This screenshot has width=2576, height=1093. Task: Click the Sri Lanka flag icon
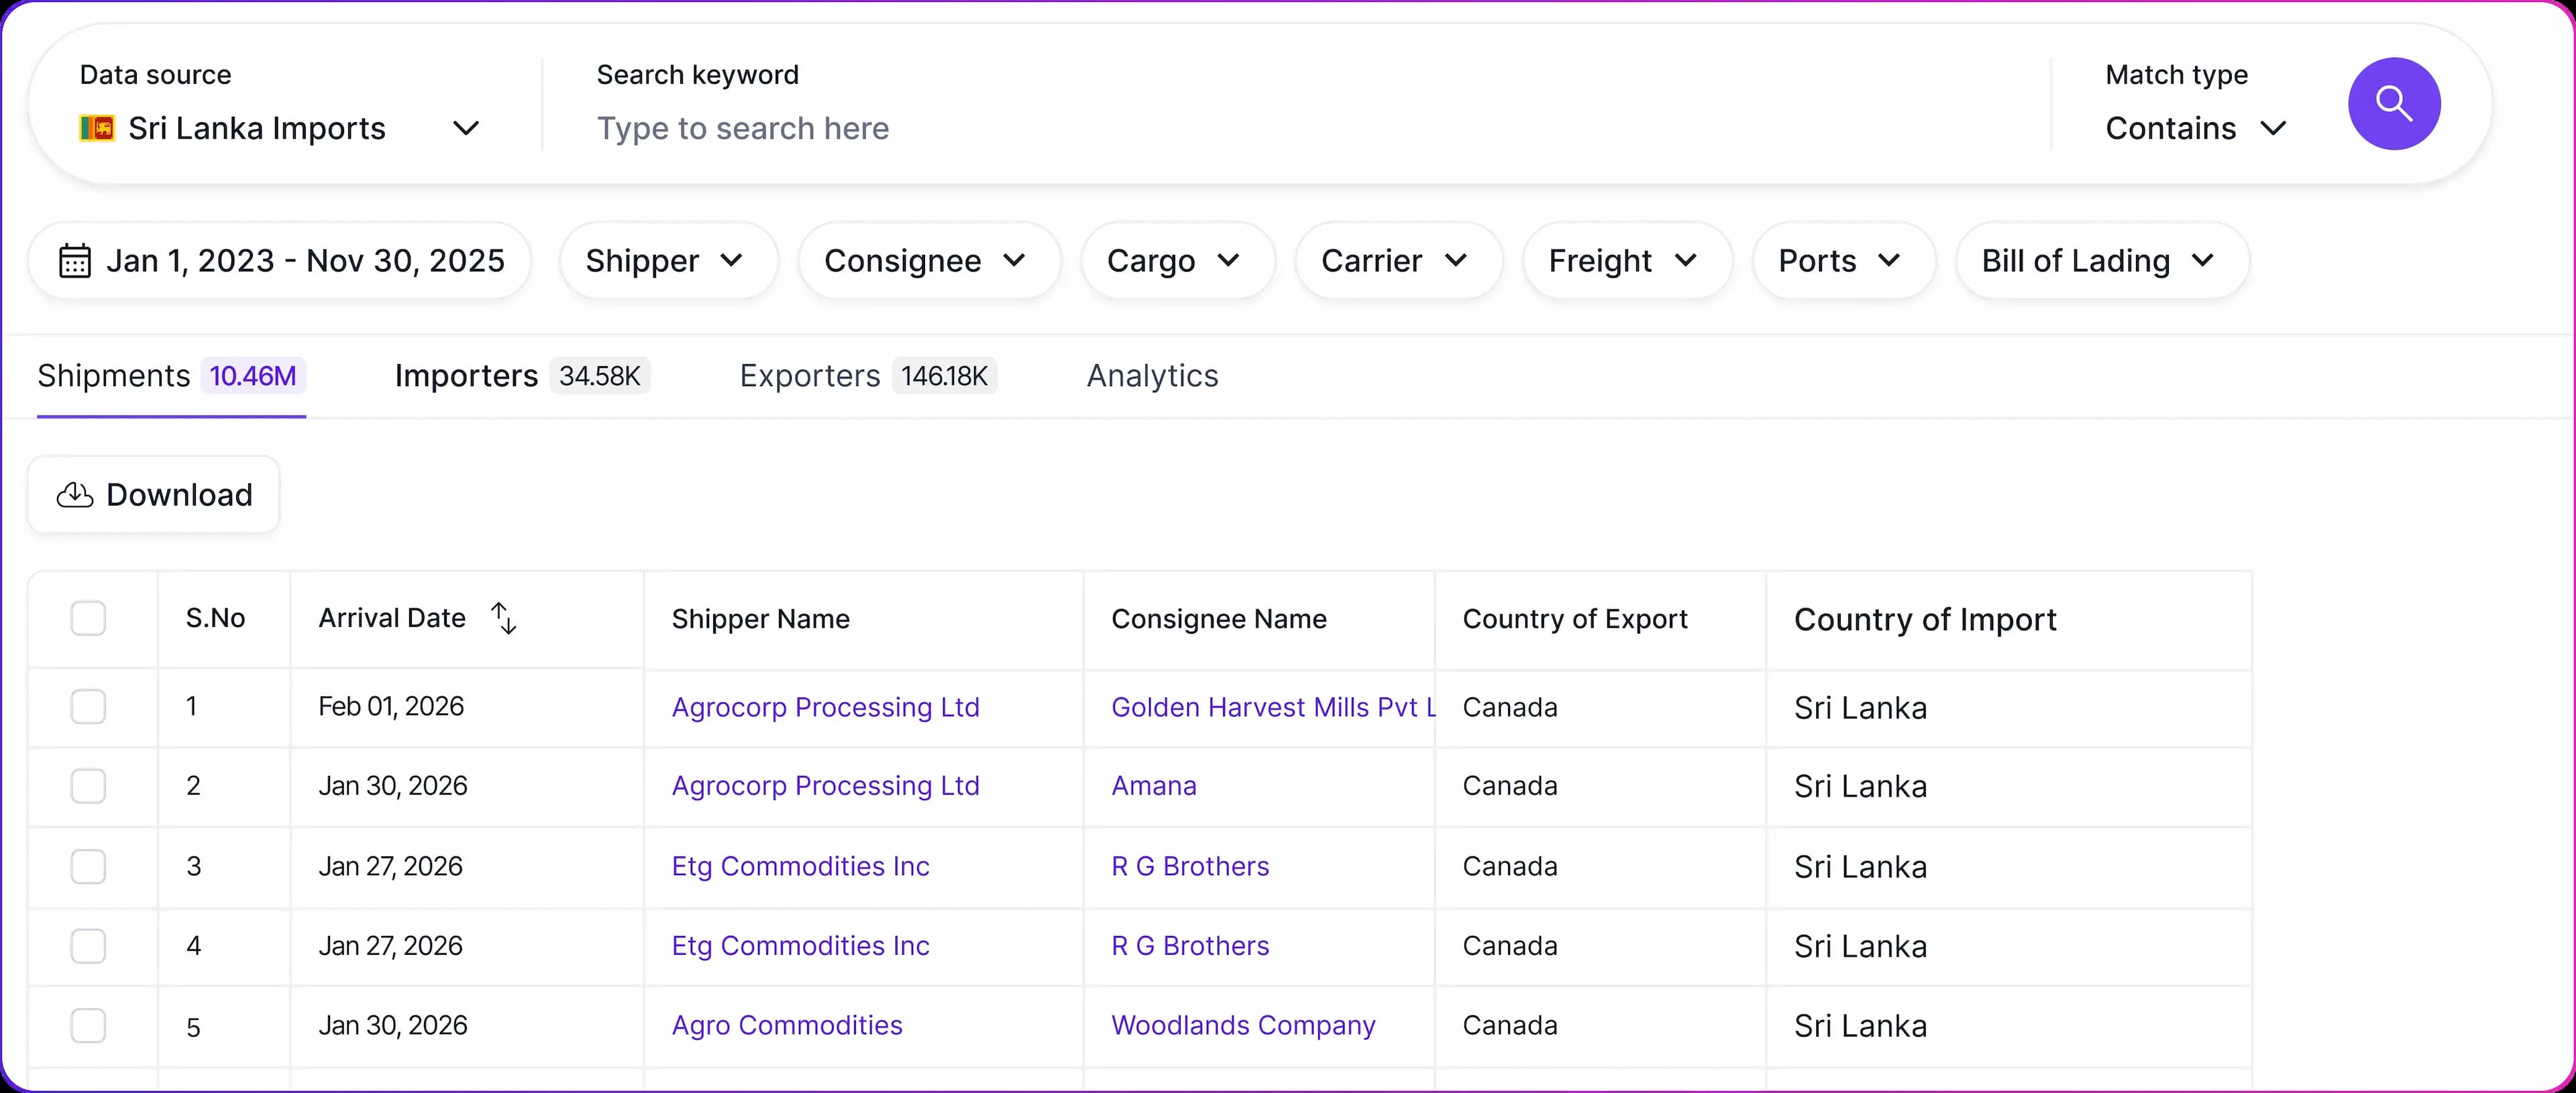tap(97, 128)
